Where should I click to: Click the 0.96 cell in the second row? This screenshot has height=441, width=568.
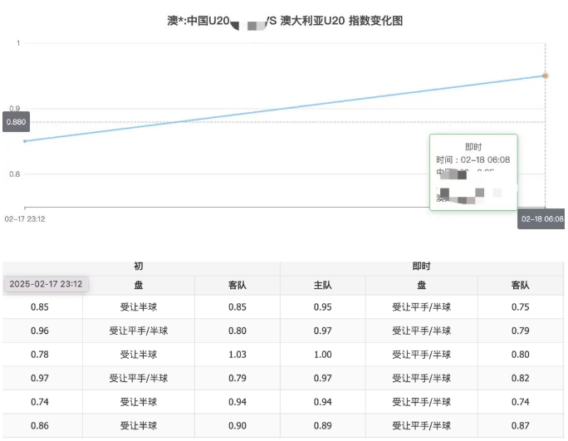tap(40, 331)
